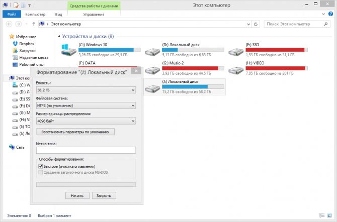Screen dimensions: 337x222
Task: Click the refresh icon next to address bar
Action: [x=256, y=24]
